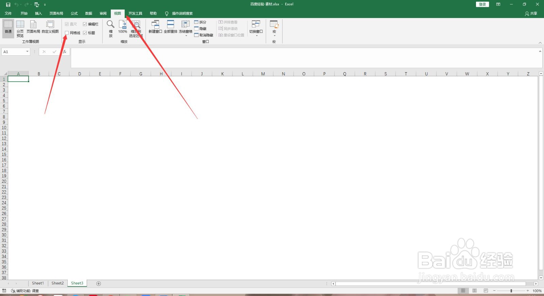This screenshot has height=296, width=544.
Task: Switch to 页面布局 view button in ribbon
Action: (x=33, y=27)
